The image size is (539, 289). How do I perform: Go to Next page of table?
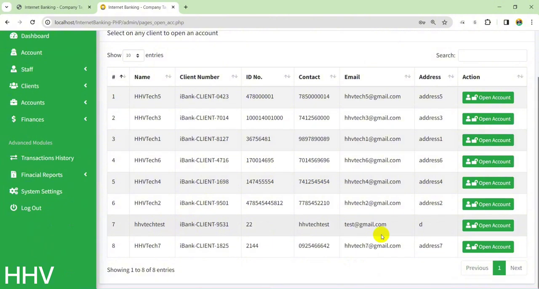(x=516, y=268)
